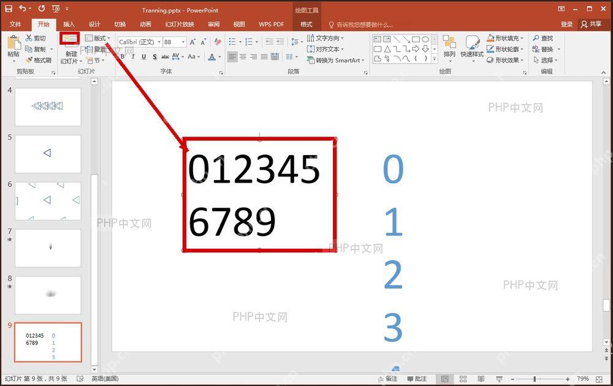Click the Clear All Formatting eraser icon
This screenshot has width=613, height=386.
click(218, 42)
